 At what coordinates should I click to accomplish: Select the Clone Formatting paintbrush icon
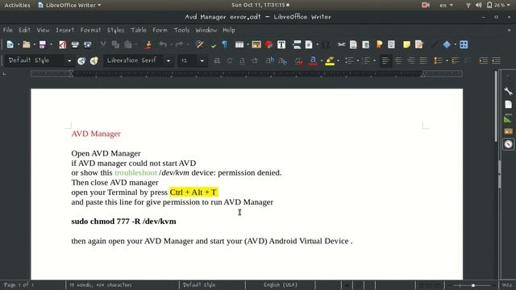pyautogui.click(x=148, y=44)
